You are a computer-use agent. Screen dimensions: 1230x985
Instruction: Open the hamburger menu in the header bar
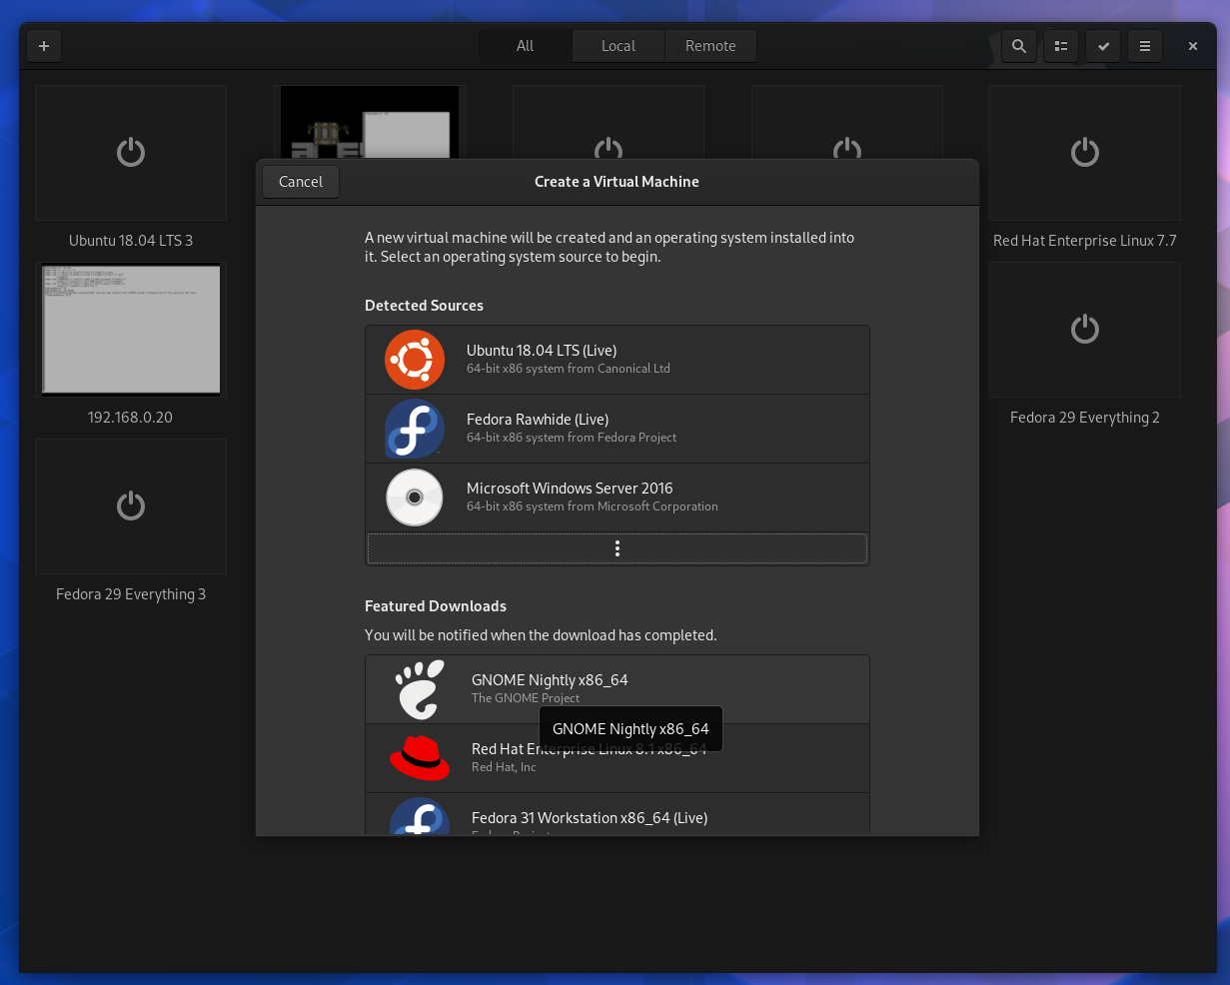coord(1145,46)
